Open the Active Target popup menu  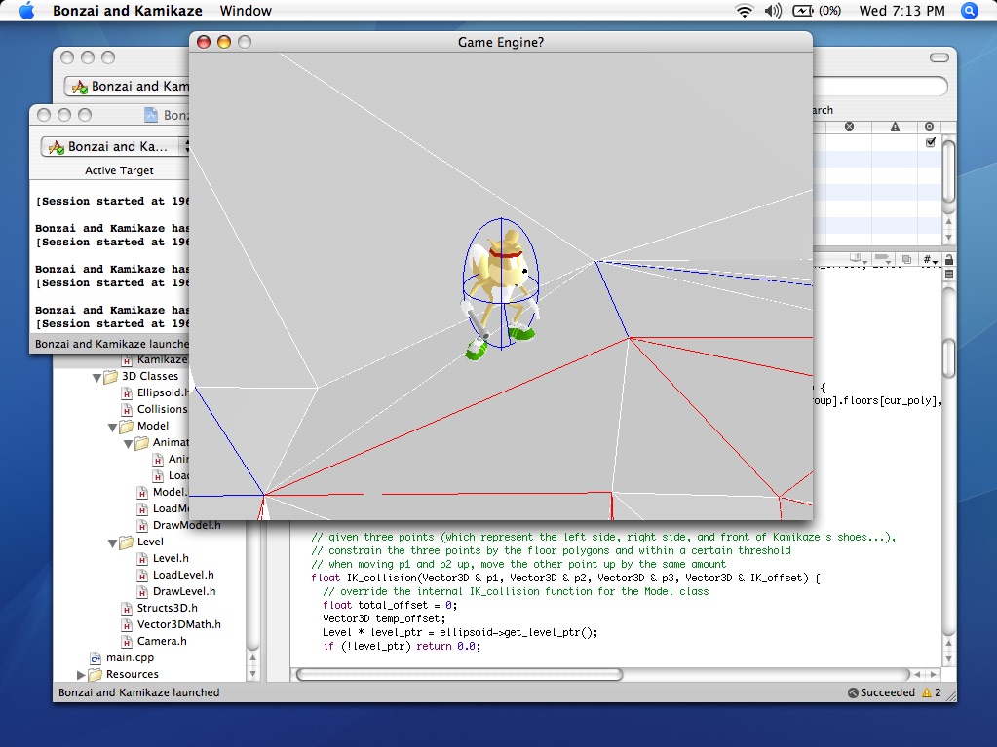click(x=116, y=147)
